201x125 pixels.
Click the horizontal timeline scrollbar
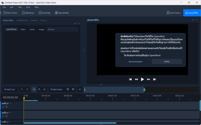70,123
